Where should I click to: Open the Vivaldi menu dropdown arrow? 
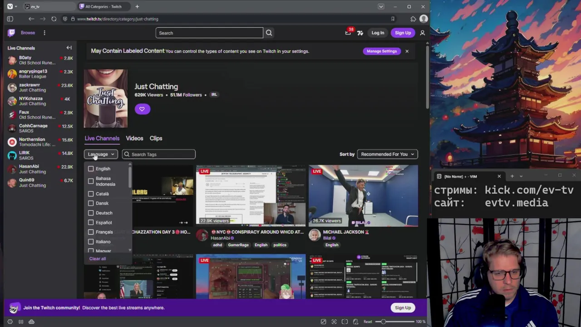16,6
